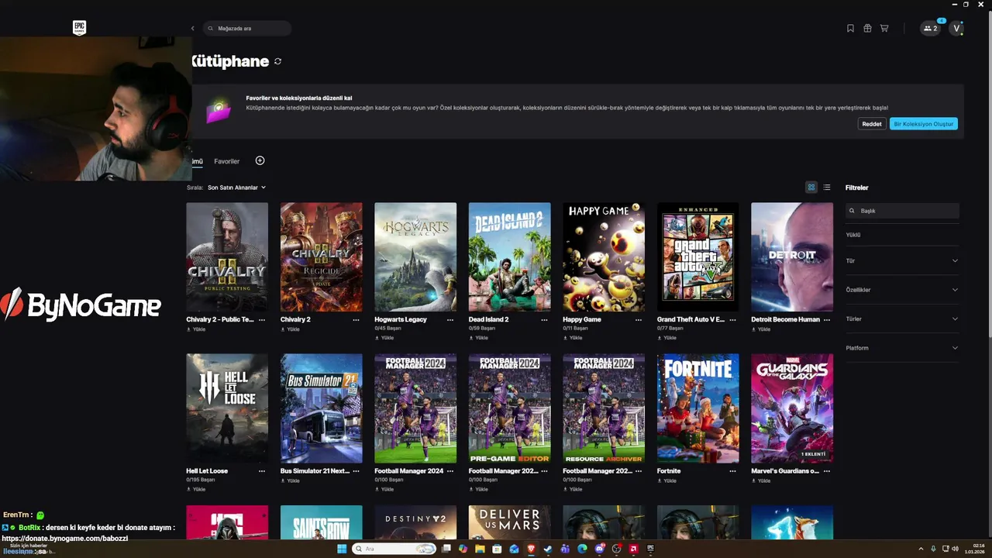The image size is (992, 558).
Task: Open options menu for Football Manager 2024
Action: click(x=450, y=470)
